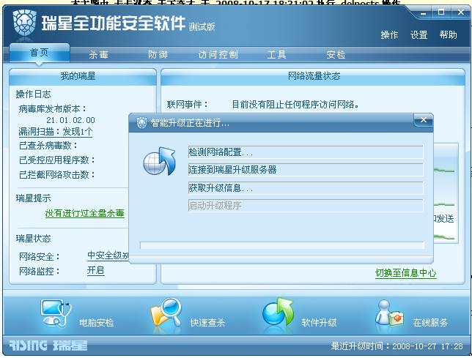Click the 瑞星状态 heading
The width and height of the screenshot is (472, 358).
33,239
